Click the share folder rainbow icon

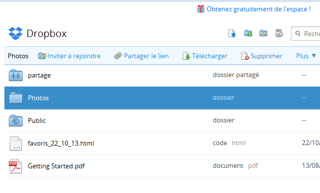263,33
